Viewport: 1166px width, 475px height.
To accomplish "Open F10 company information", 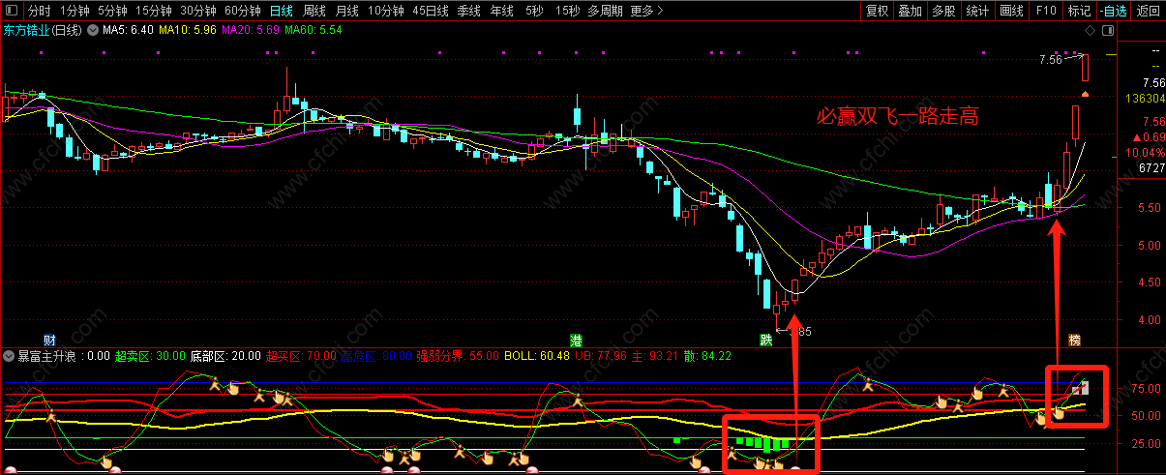I will 1045,12.
